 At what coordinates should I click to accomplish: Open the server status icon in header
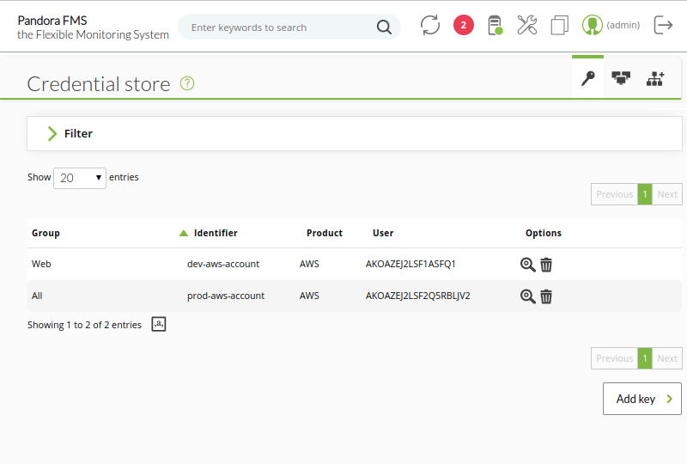pos(495,25)
